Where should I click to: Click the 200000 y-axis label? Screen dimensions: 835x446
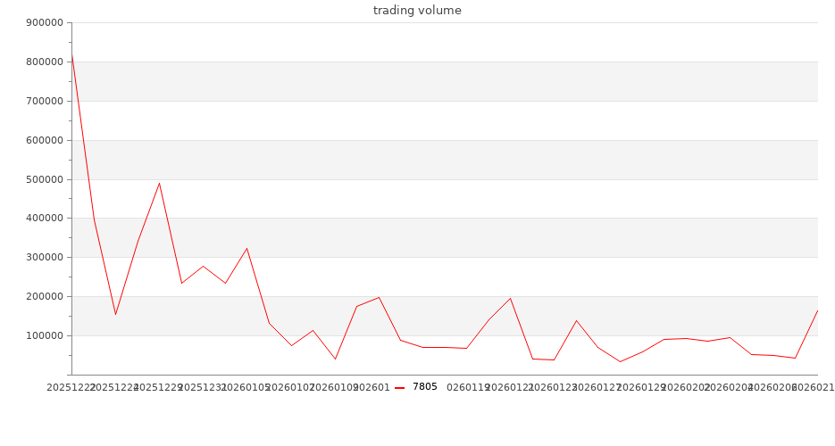click(43, 297)
